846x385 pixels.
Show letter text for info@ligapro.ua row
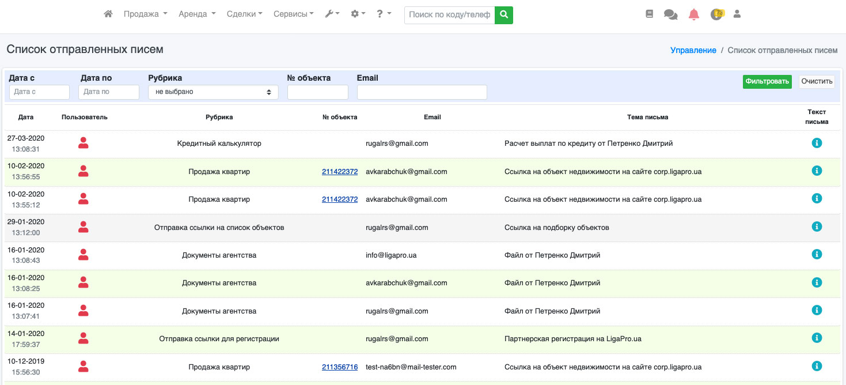[816, 254]
